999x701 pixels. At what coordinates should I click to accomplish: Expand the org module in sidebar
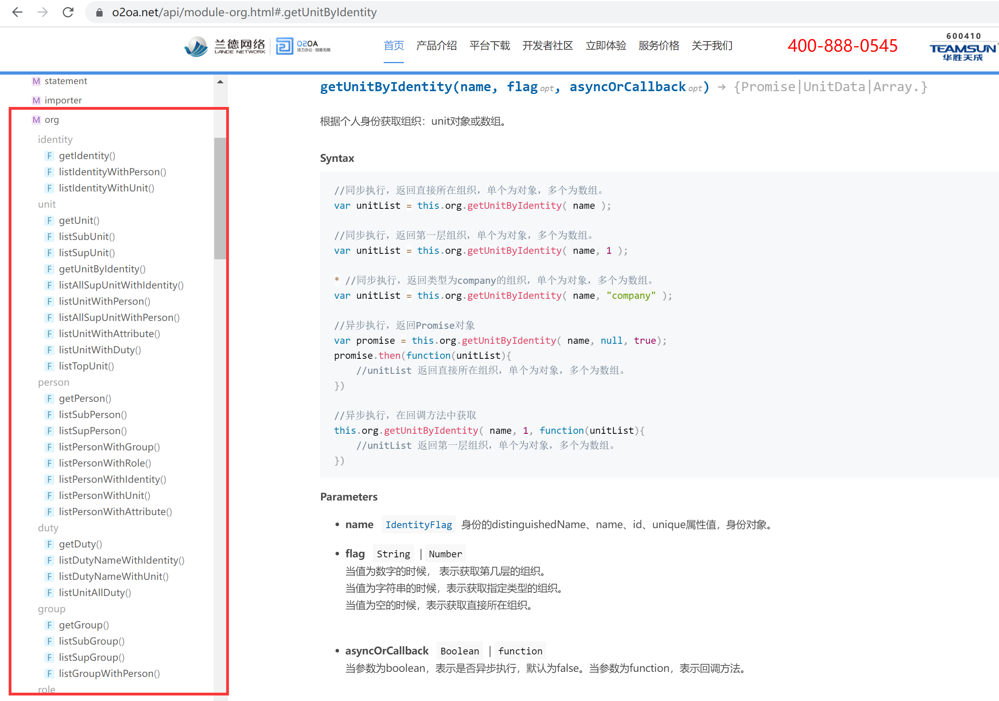(52, 120)
